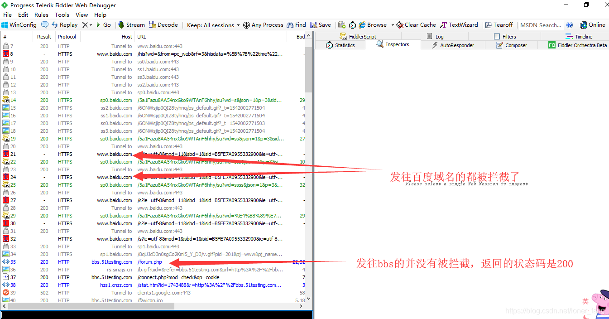Click the comment speech bubble icon
Image resolution: width=609 pixels, height=319 pixels.
click(45, 25)
